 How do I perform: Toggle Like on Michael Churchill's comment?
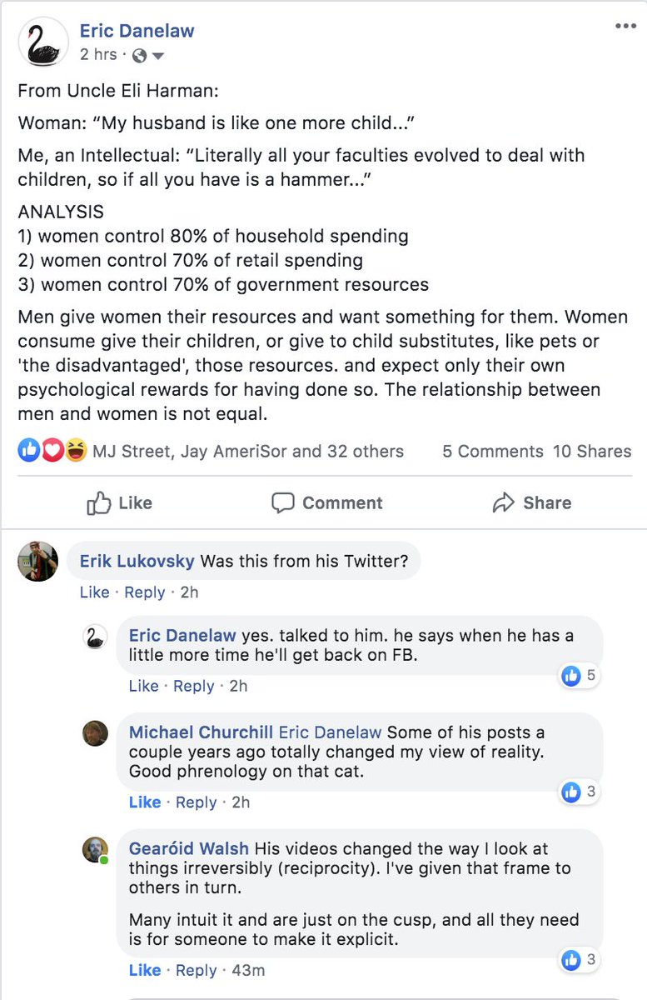[144, 802]
